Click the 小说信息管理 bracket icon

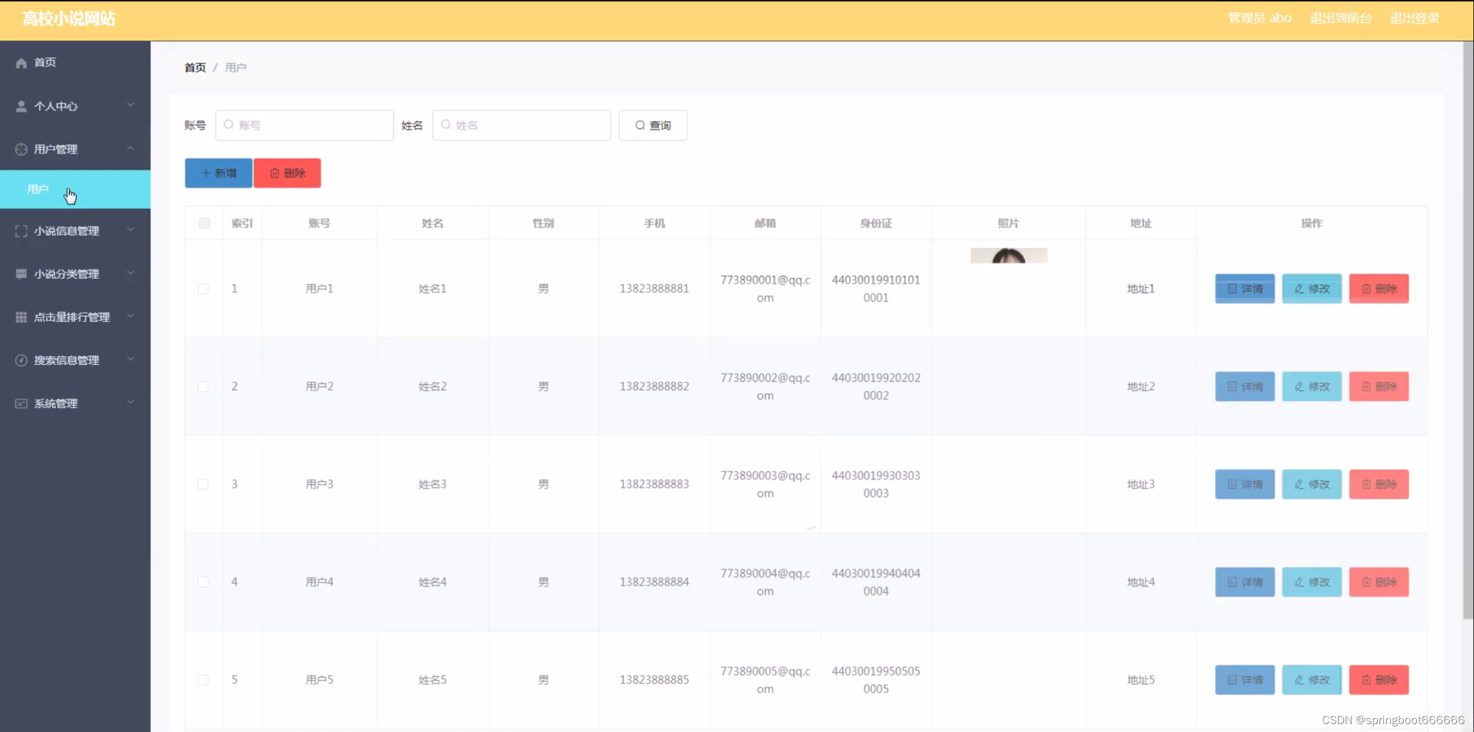21,231
